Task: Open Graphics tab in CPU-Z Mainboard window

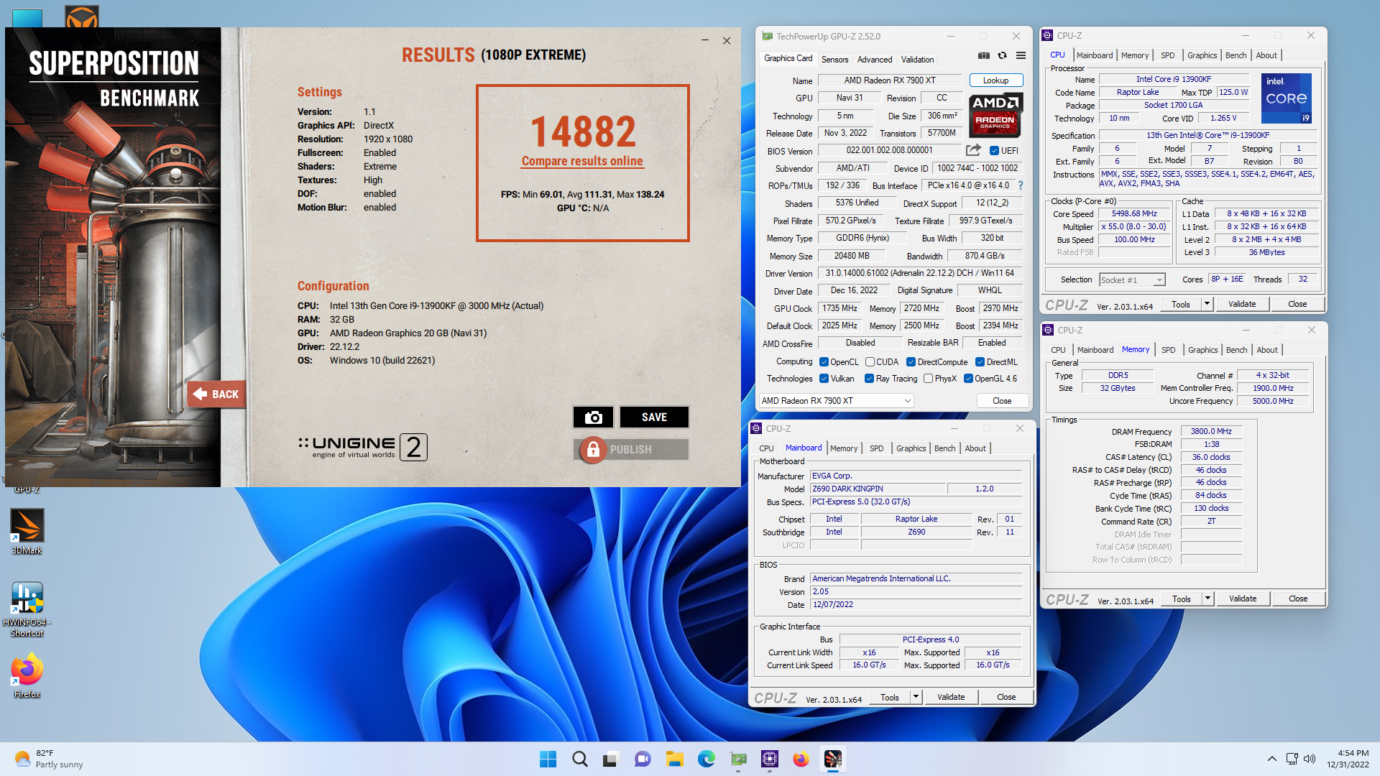Action: [911, 448]
